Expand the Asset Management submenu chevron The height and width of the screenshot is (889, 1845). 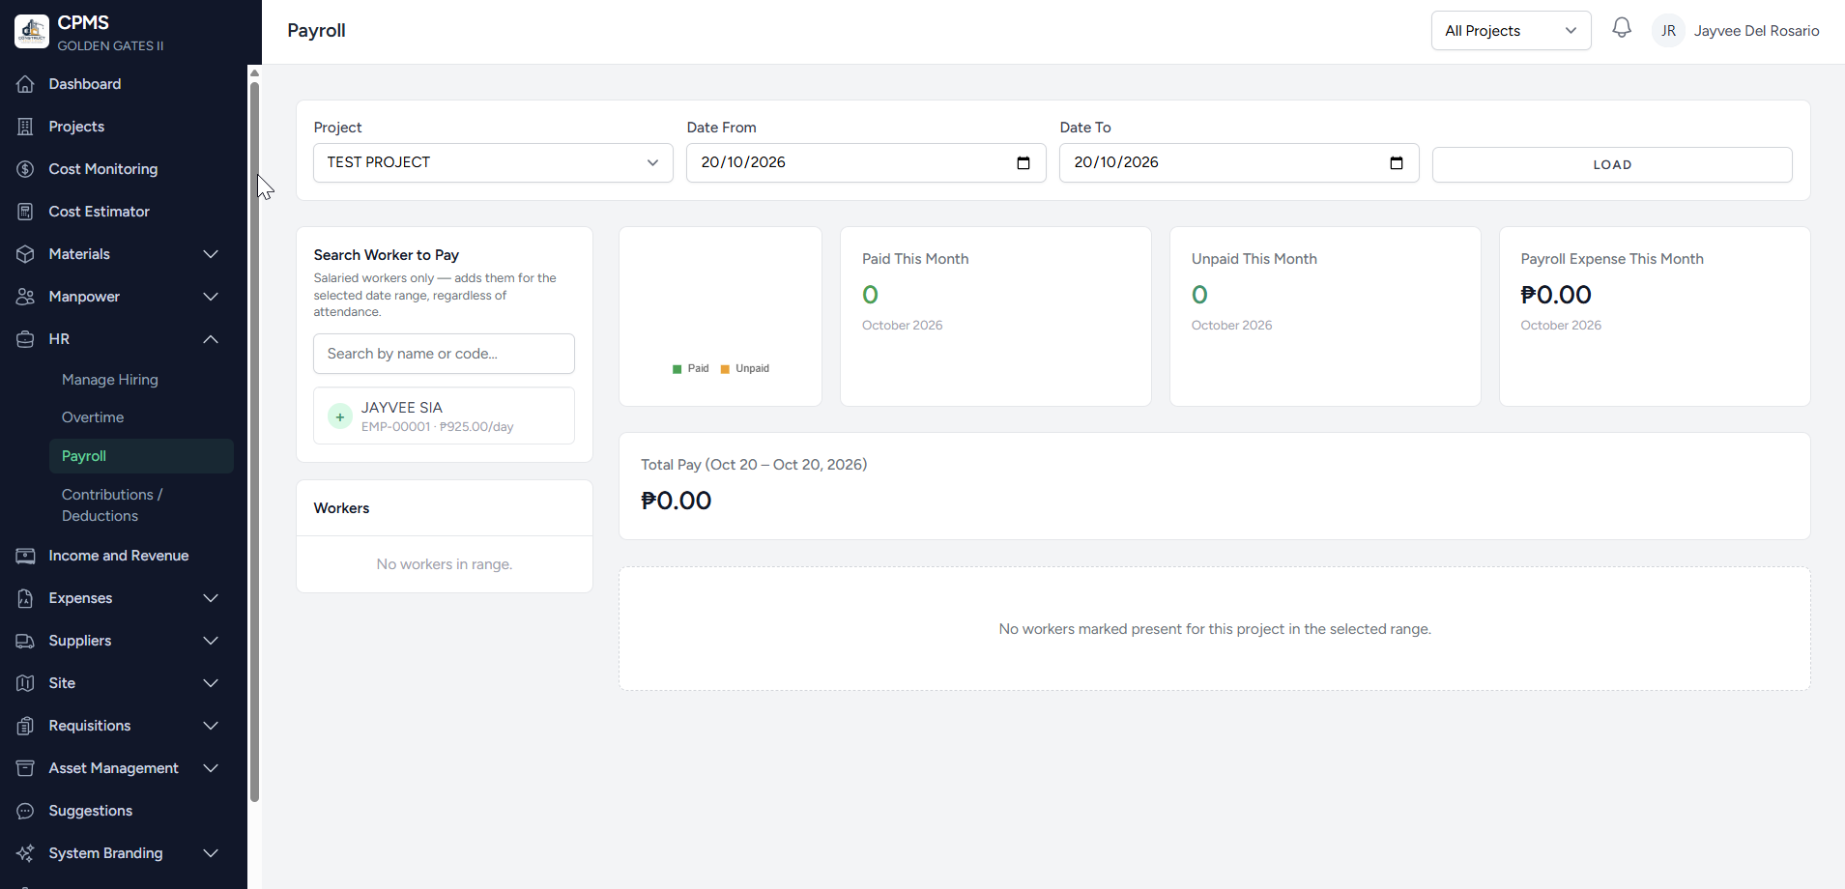pyautogui.click(x=211, y=768)
